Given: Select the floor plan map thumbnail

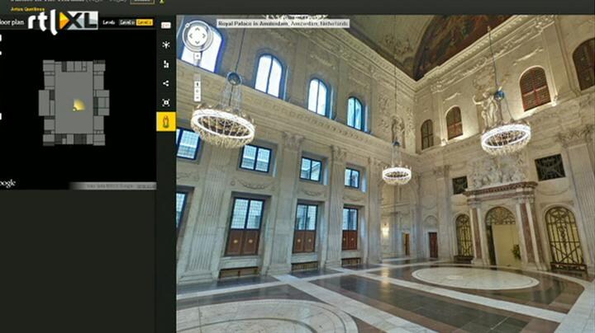Looking at the screenshot, I should (74, 102).
